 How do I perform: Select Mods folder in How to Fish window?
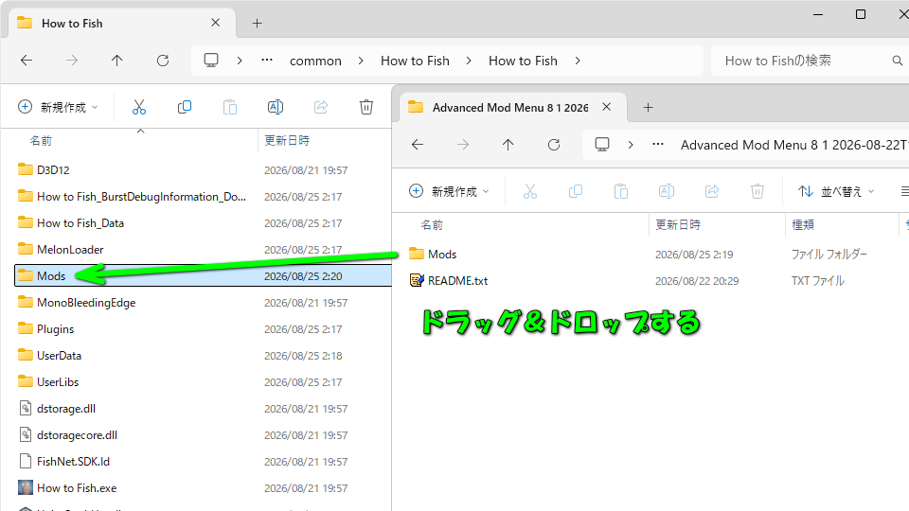[x=51, y=275]
